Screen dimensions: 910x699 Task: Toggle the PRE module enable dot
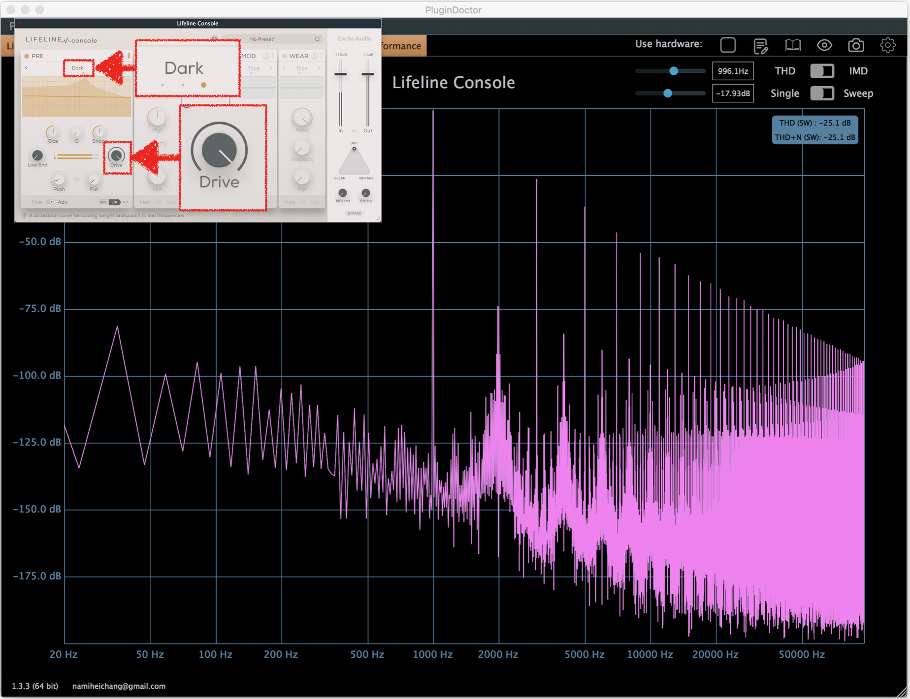[27, 56]
